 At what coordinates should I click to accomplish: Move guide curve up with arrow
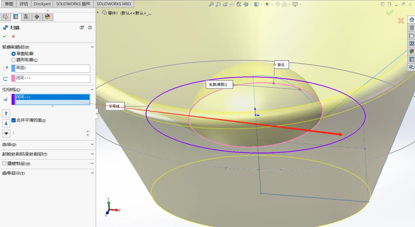coord(6,113)
